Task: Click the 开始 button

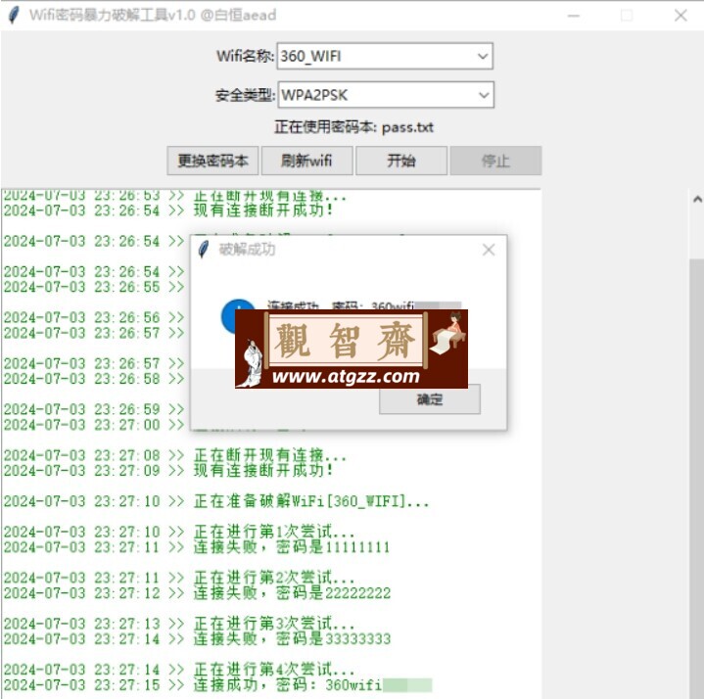Action: (401, 161)
